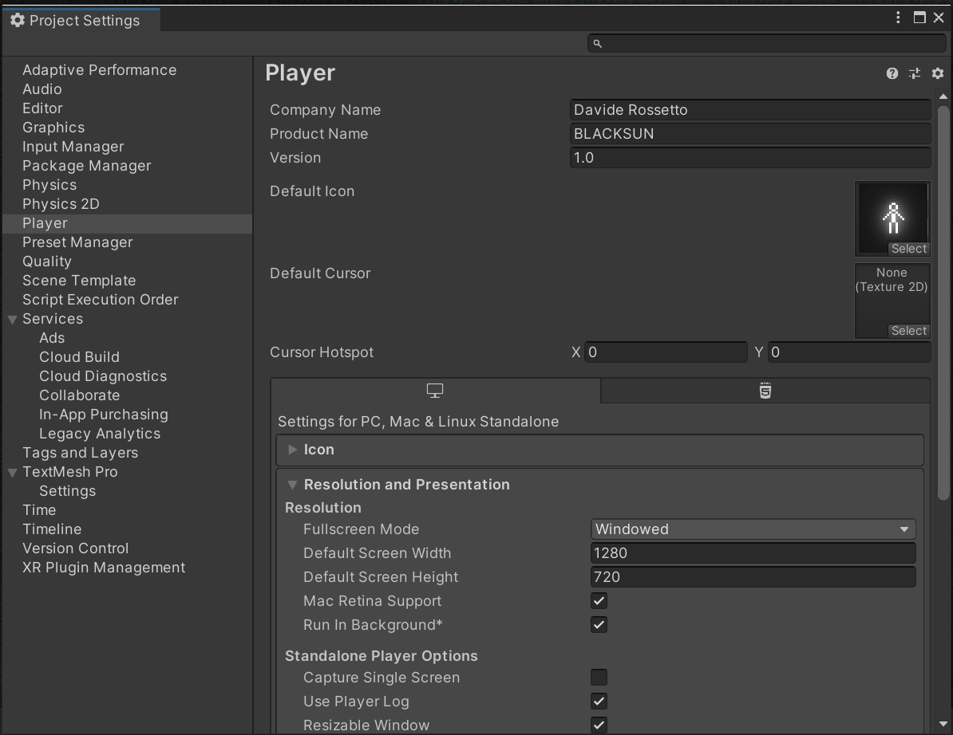Toggle the Mac Retina Support checkbox
This screenshot has width=953, height=735.
[599, 601]
